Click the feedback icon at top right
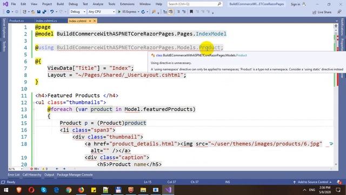Image resolution: width=346 pixels, height=195 pixels. tap(340, 12)
